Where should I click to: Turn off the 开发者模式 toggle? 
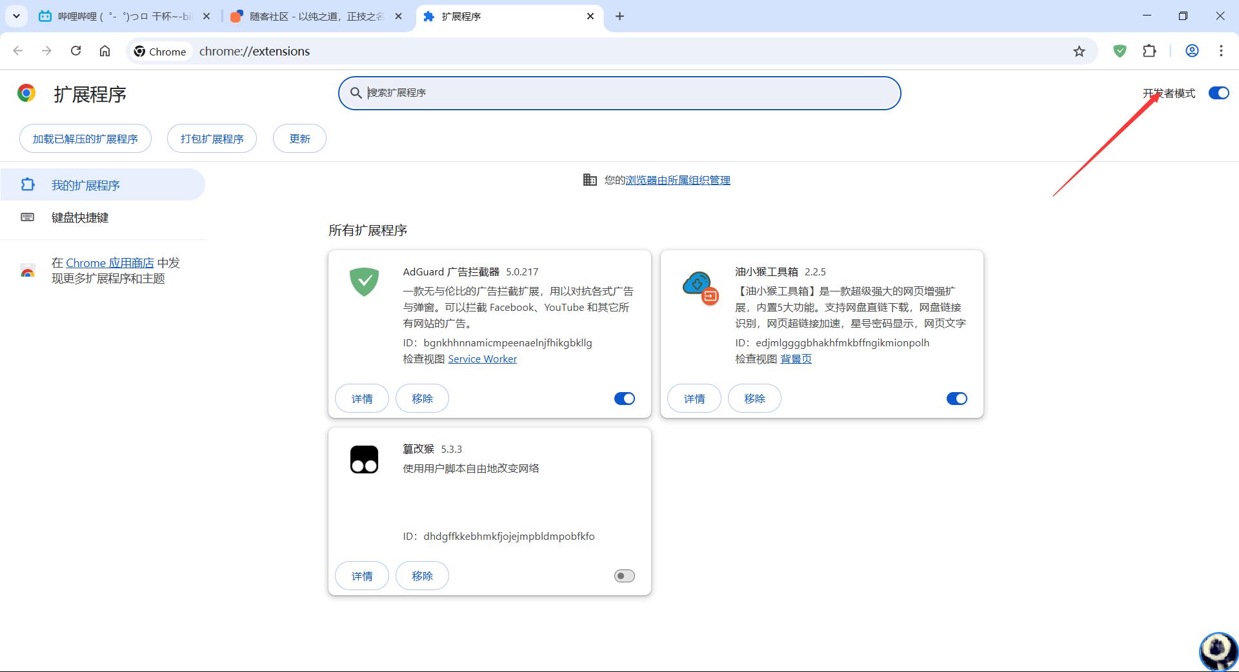click(1218, 93)
